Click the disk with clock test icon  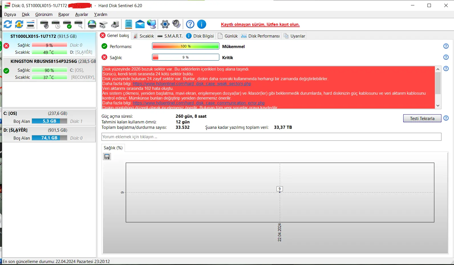tap(56, 24)
